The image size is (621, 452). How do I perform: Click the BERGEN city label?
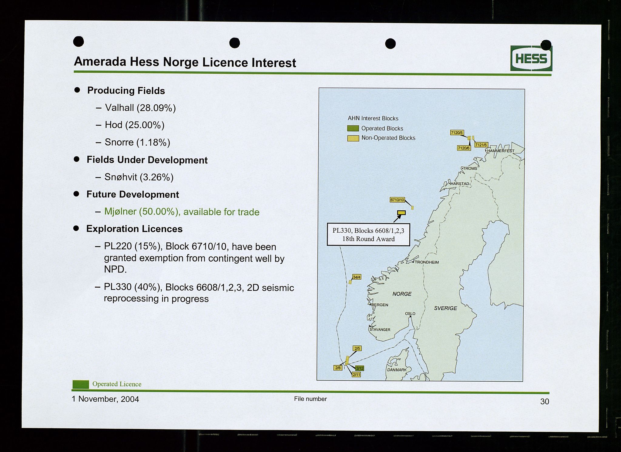(x=380, y=305)
